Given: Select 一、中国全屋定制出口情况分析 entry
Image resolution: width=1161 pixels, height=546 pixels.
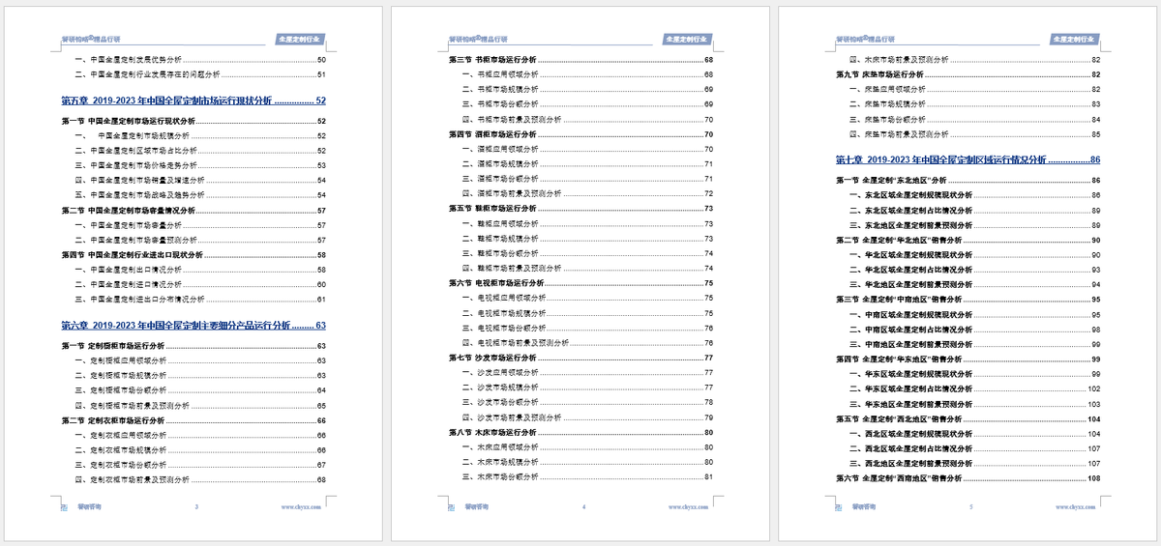Looking at the screenshot, I should 200,270.
